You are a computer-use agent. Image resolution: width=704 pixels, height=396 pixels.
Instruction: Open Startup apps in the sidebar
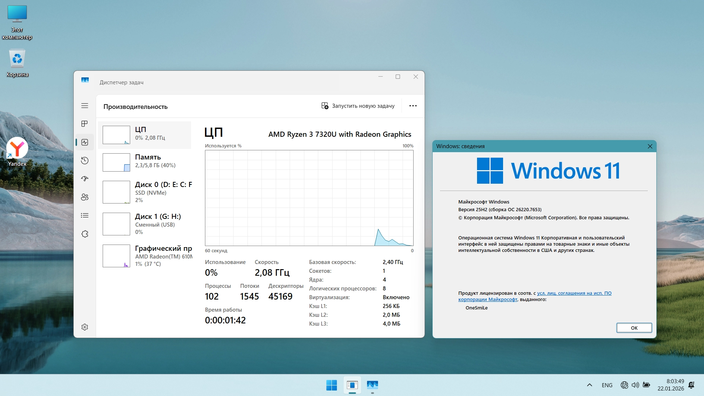(x=85, y=179)
